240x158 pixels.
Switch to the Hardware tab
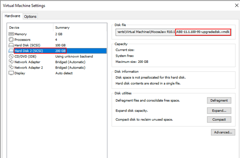12,16
